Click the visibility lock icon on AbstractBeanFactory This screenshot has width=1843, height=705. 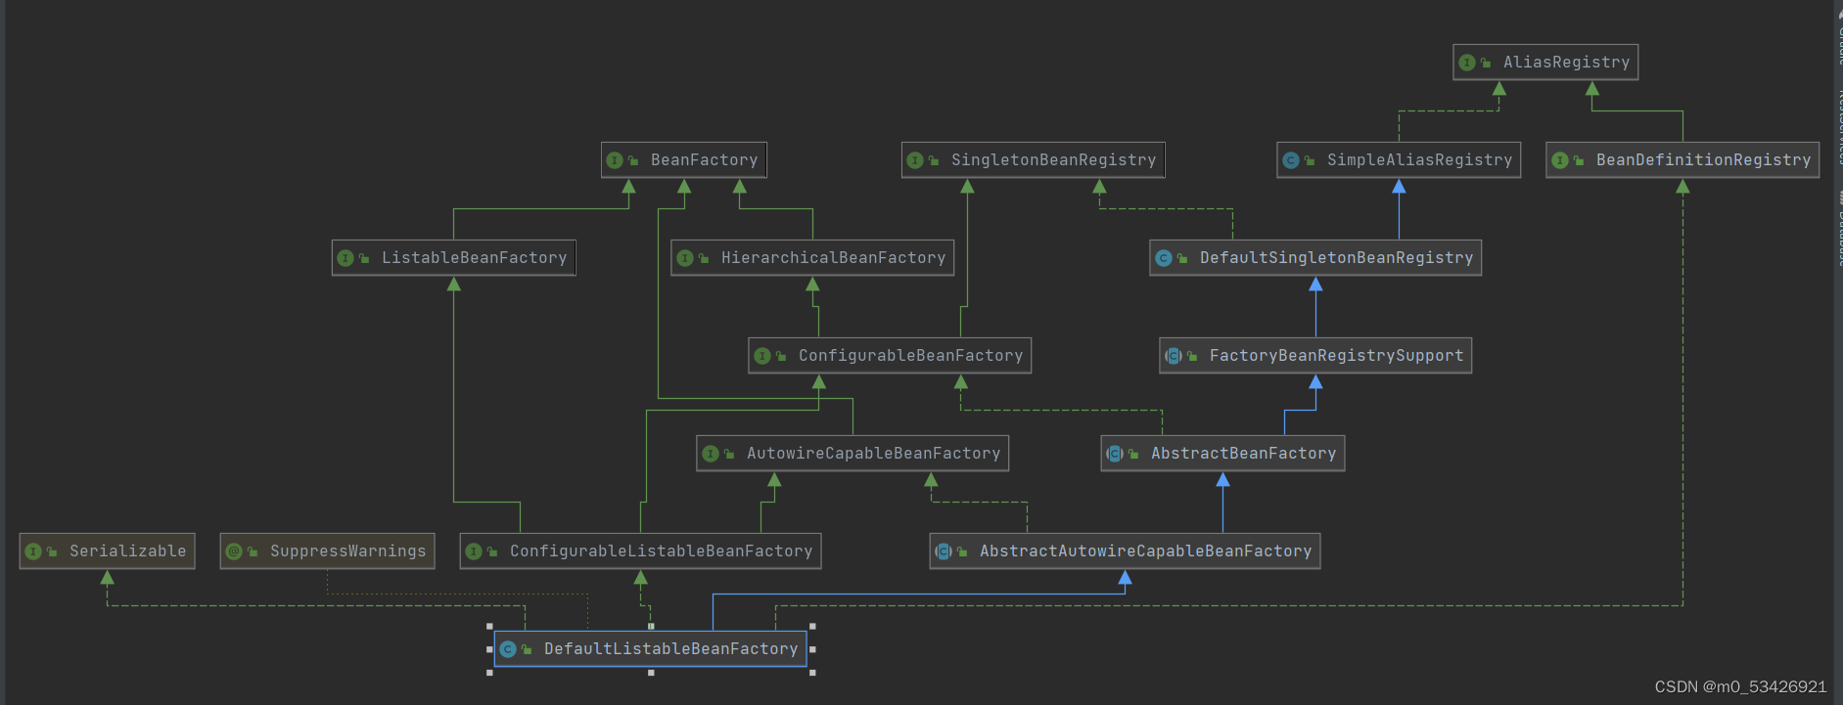point(1133,455)
